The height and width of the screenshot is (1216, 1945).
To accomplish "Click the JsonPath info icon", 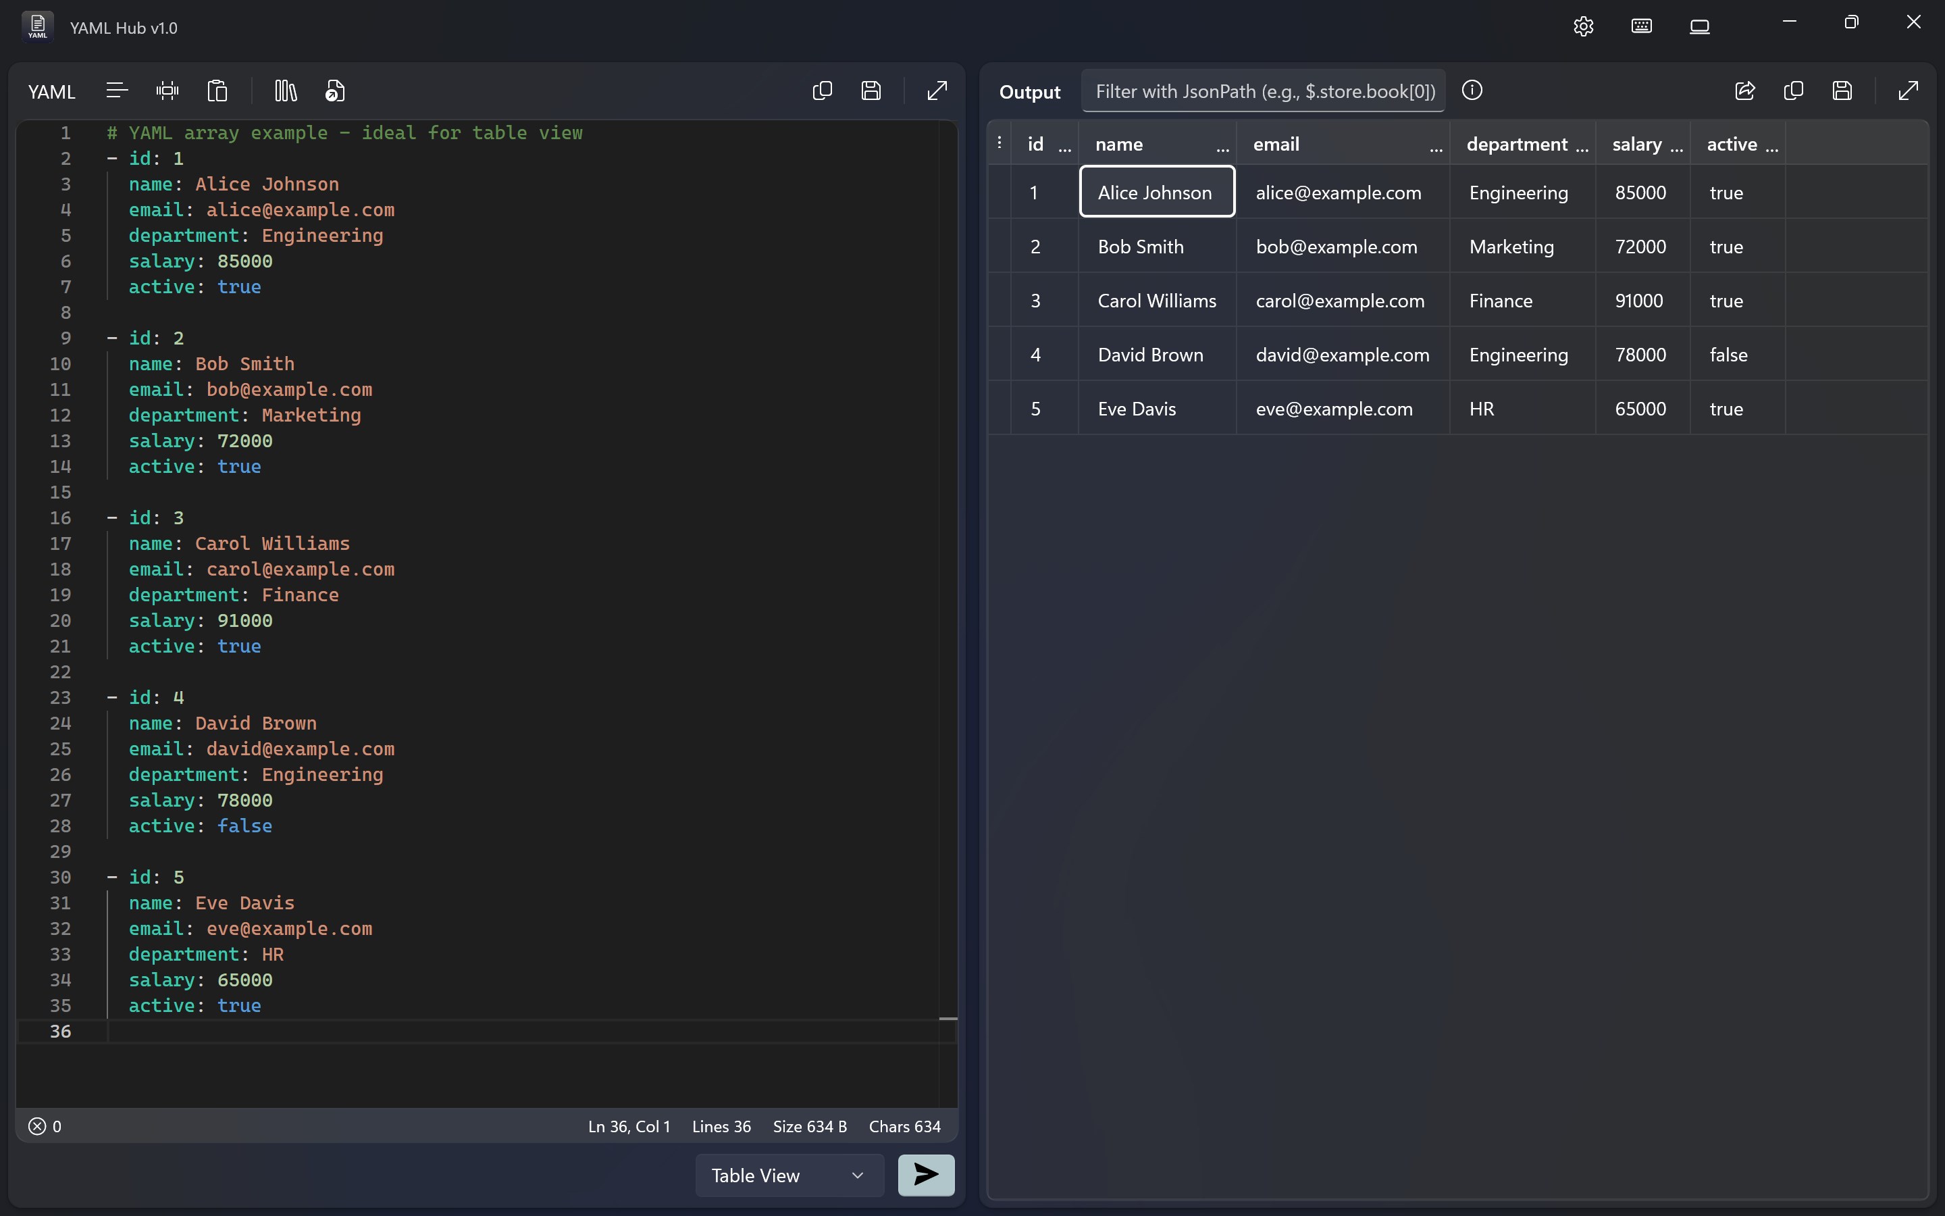I will click(x=1472, y=90).
